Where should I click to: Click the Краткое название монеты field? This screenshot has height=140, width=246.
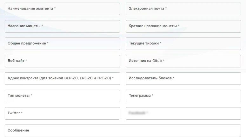183,26
